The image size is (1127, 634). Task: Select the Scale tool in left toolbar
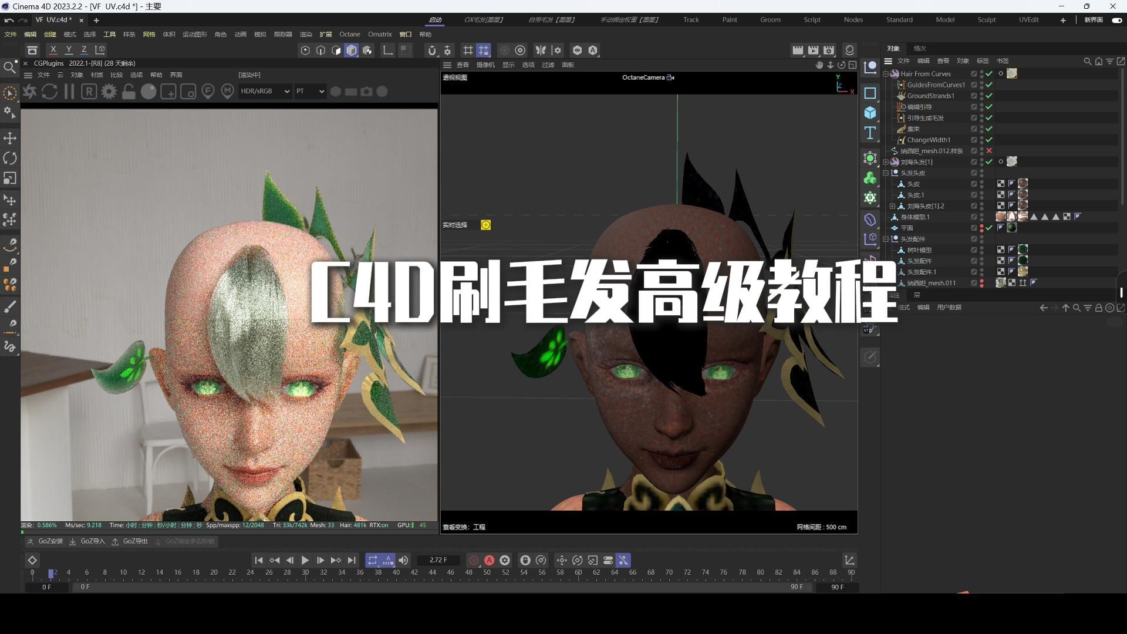(10, 178)
